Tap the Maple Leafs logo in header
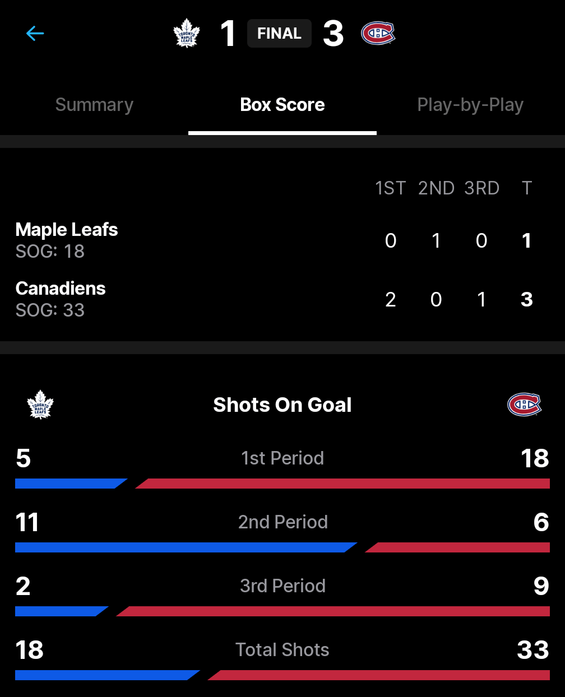 pos(187,33)
